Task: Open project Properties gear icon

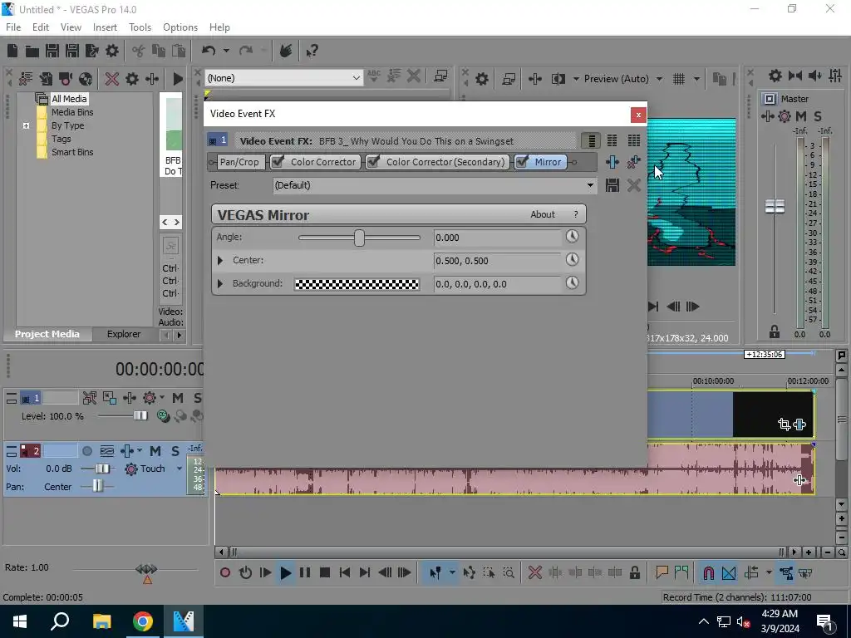Action: (112, 51)
